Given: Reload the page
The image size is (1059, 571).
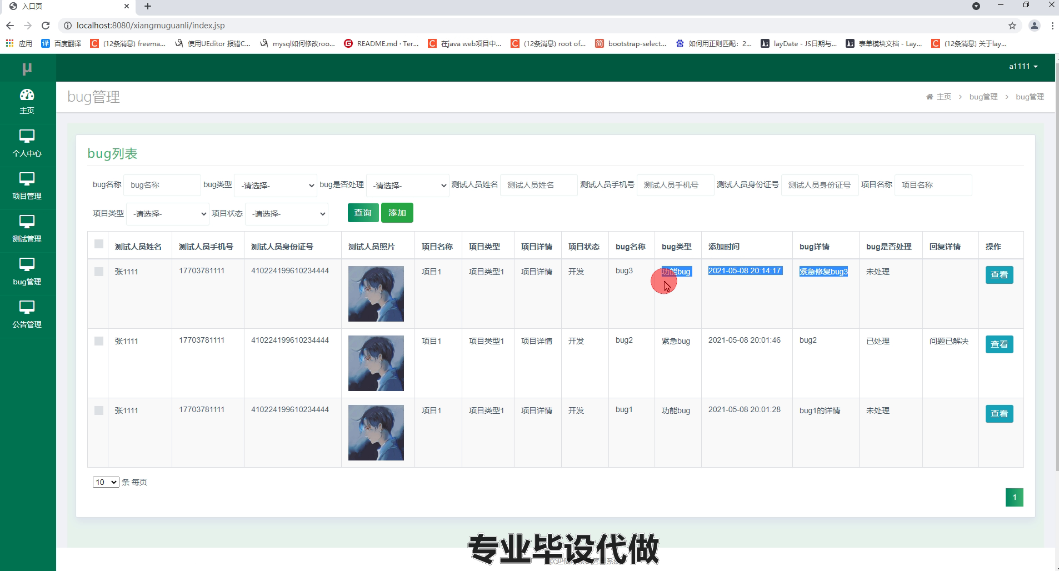Looking at the screenshot, I should [x=46, y=26].
